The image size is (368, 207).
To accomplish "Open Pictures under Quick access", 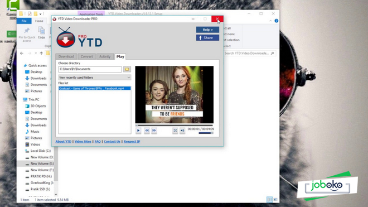I will click(33, 91).
